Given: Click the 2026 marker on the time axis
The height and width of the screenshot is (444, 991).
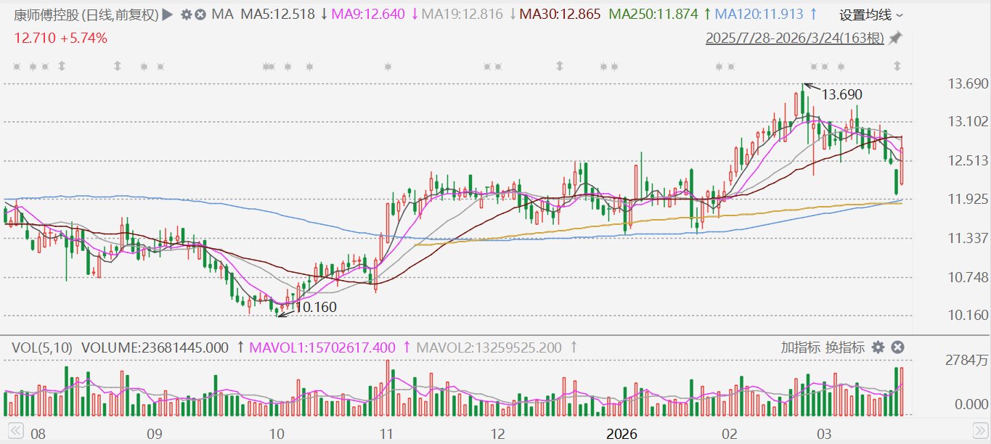Looking at the screenshot, I should pyautogui.click(x=621, y=434).
